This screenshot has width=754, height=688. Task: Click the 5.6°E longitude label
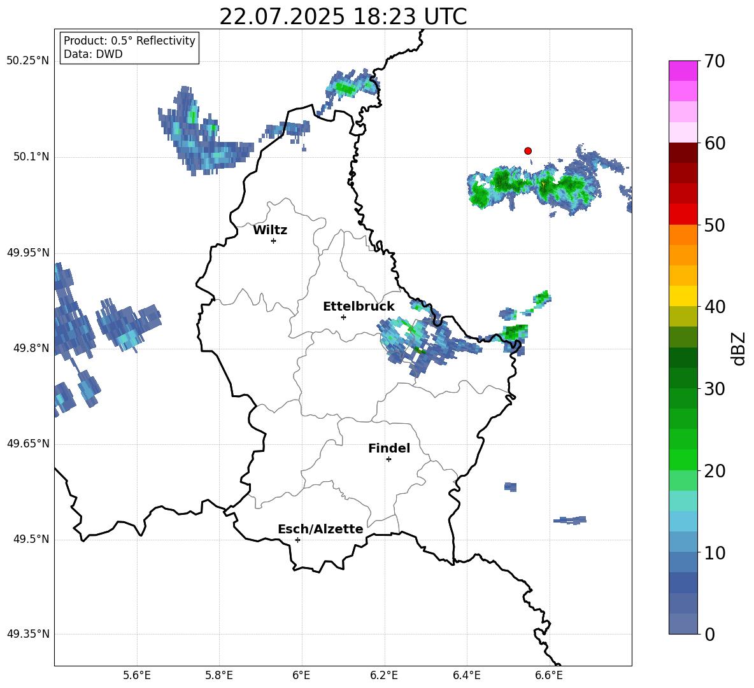click(x=137, y=675)
